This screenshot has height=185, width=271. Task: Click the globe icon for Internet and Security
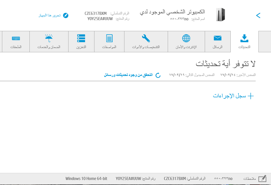click(186, 38)
